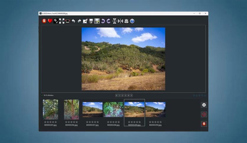Click the chain link icon in toolbar
Image resolution: width=247 pixels, height=143 pixels.
[56, 21]
